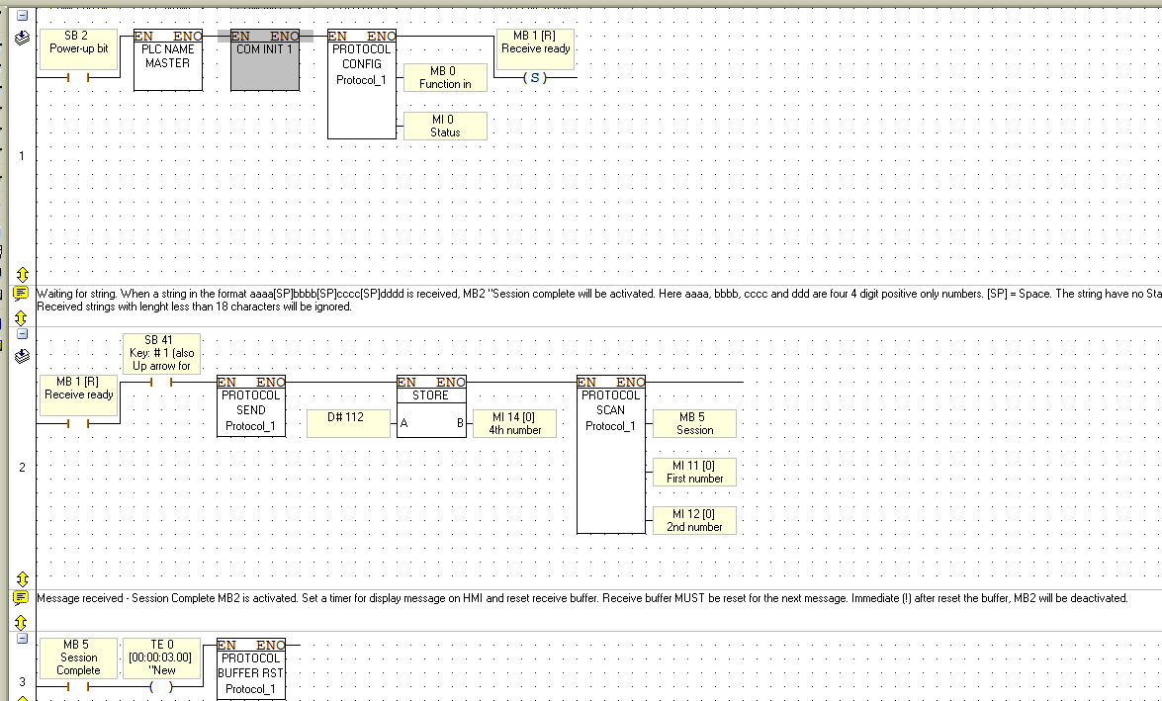Click the D# 112 constant operand
The width and height of the screenshot is (1162, 701).
point(348,423)
